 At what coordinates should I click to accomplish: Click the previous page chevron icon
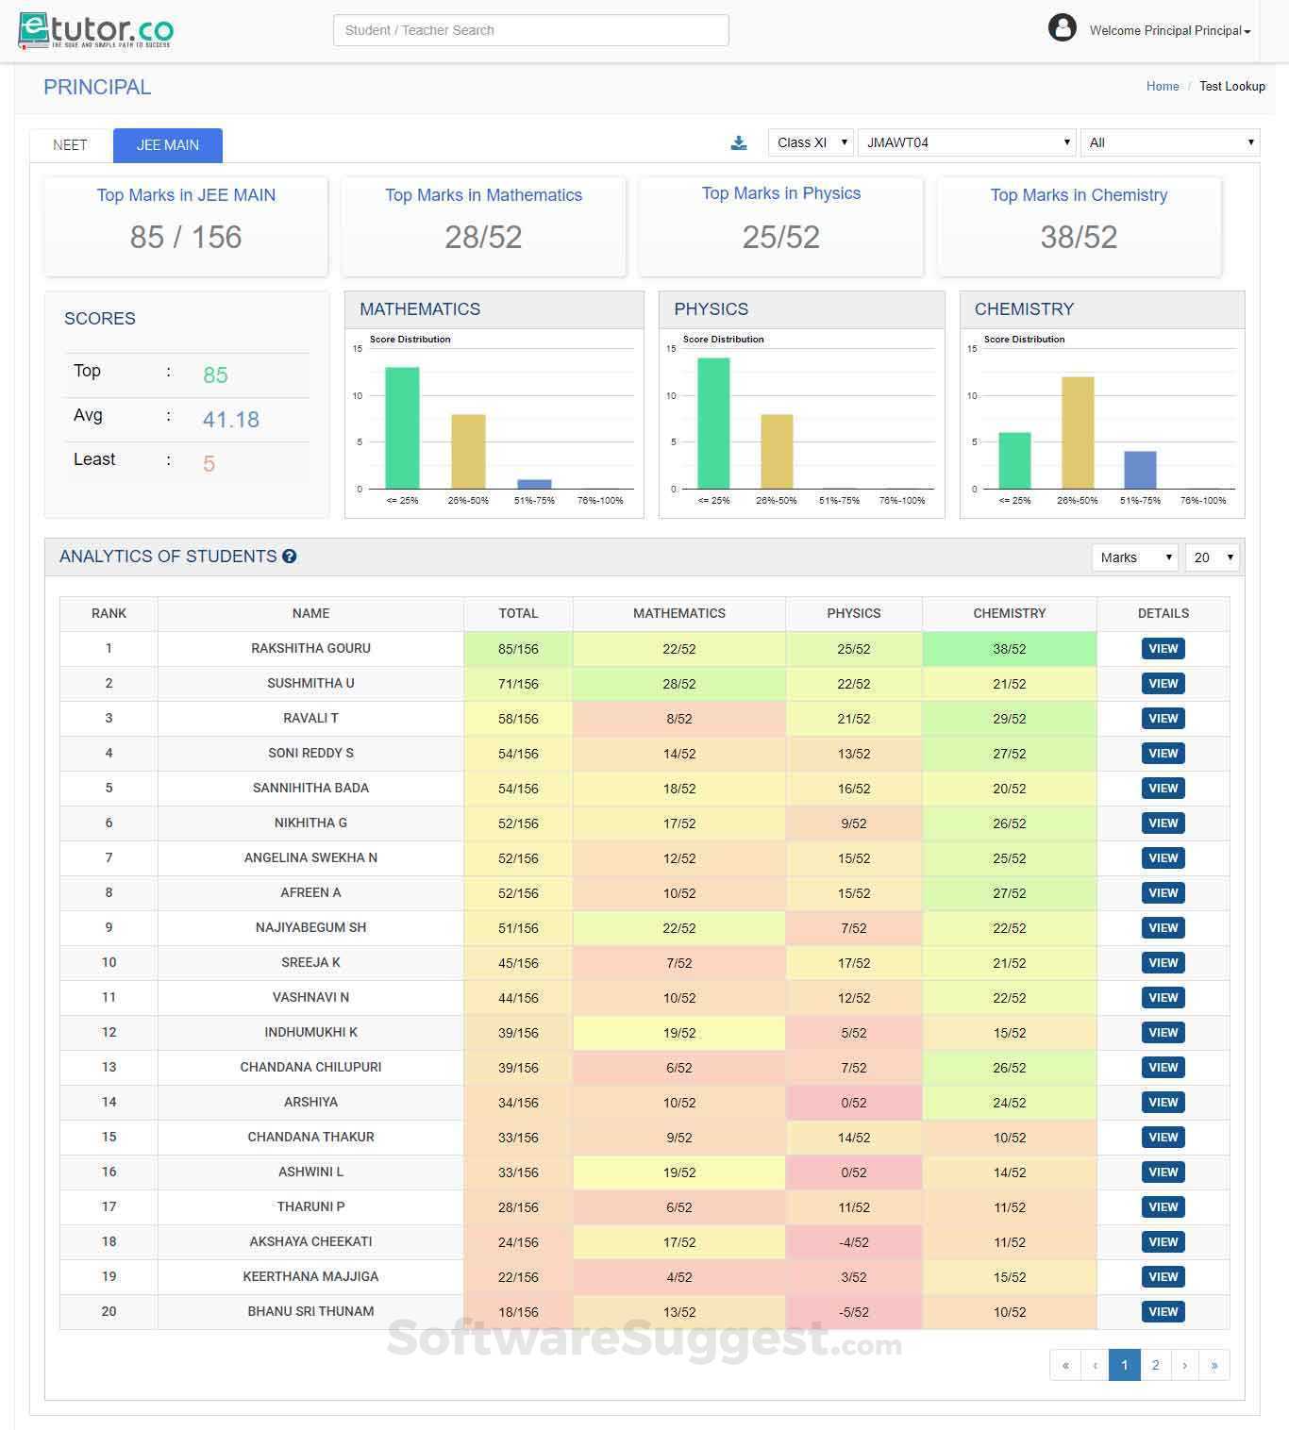point(1095,1365)
